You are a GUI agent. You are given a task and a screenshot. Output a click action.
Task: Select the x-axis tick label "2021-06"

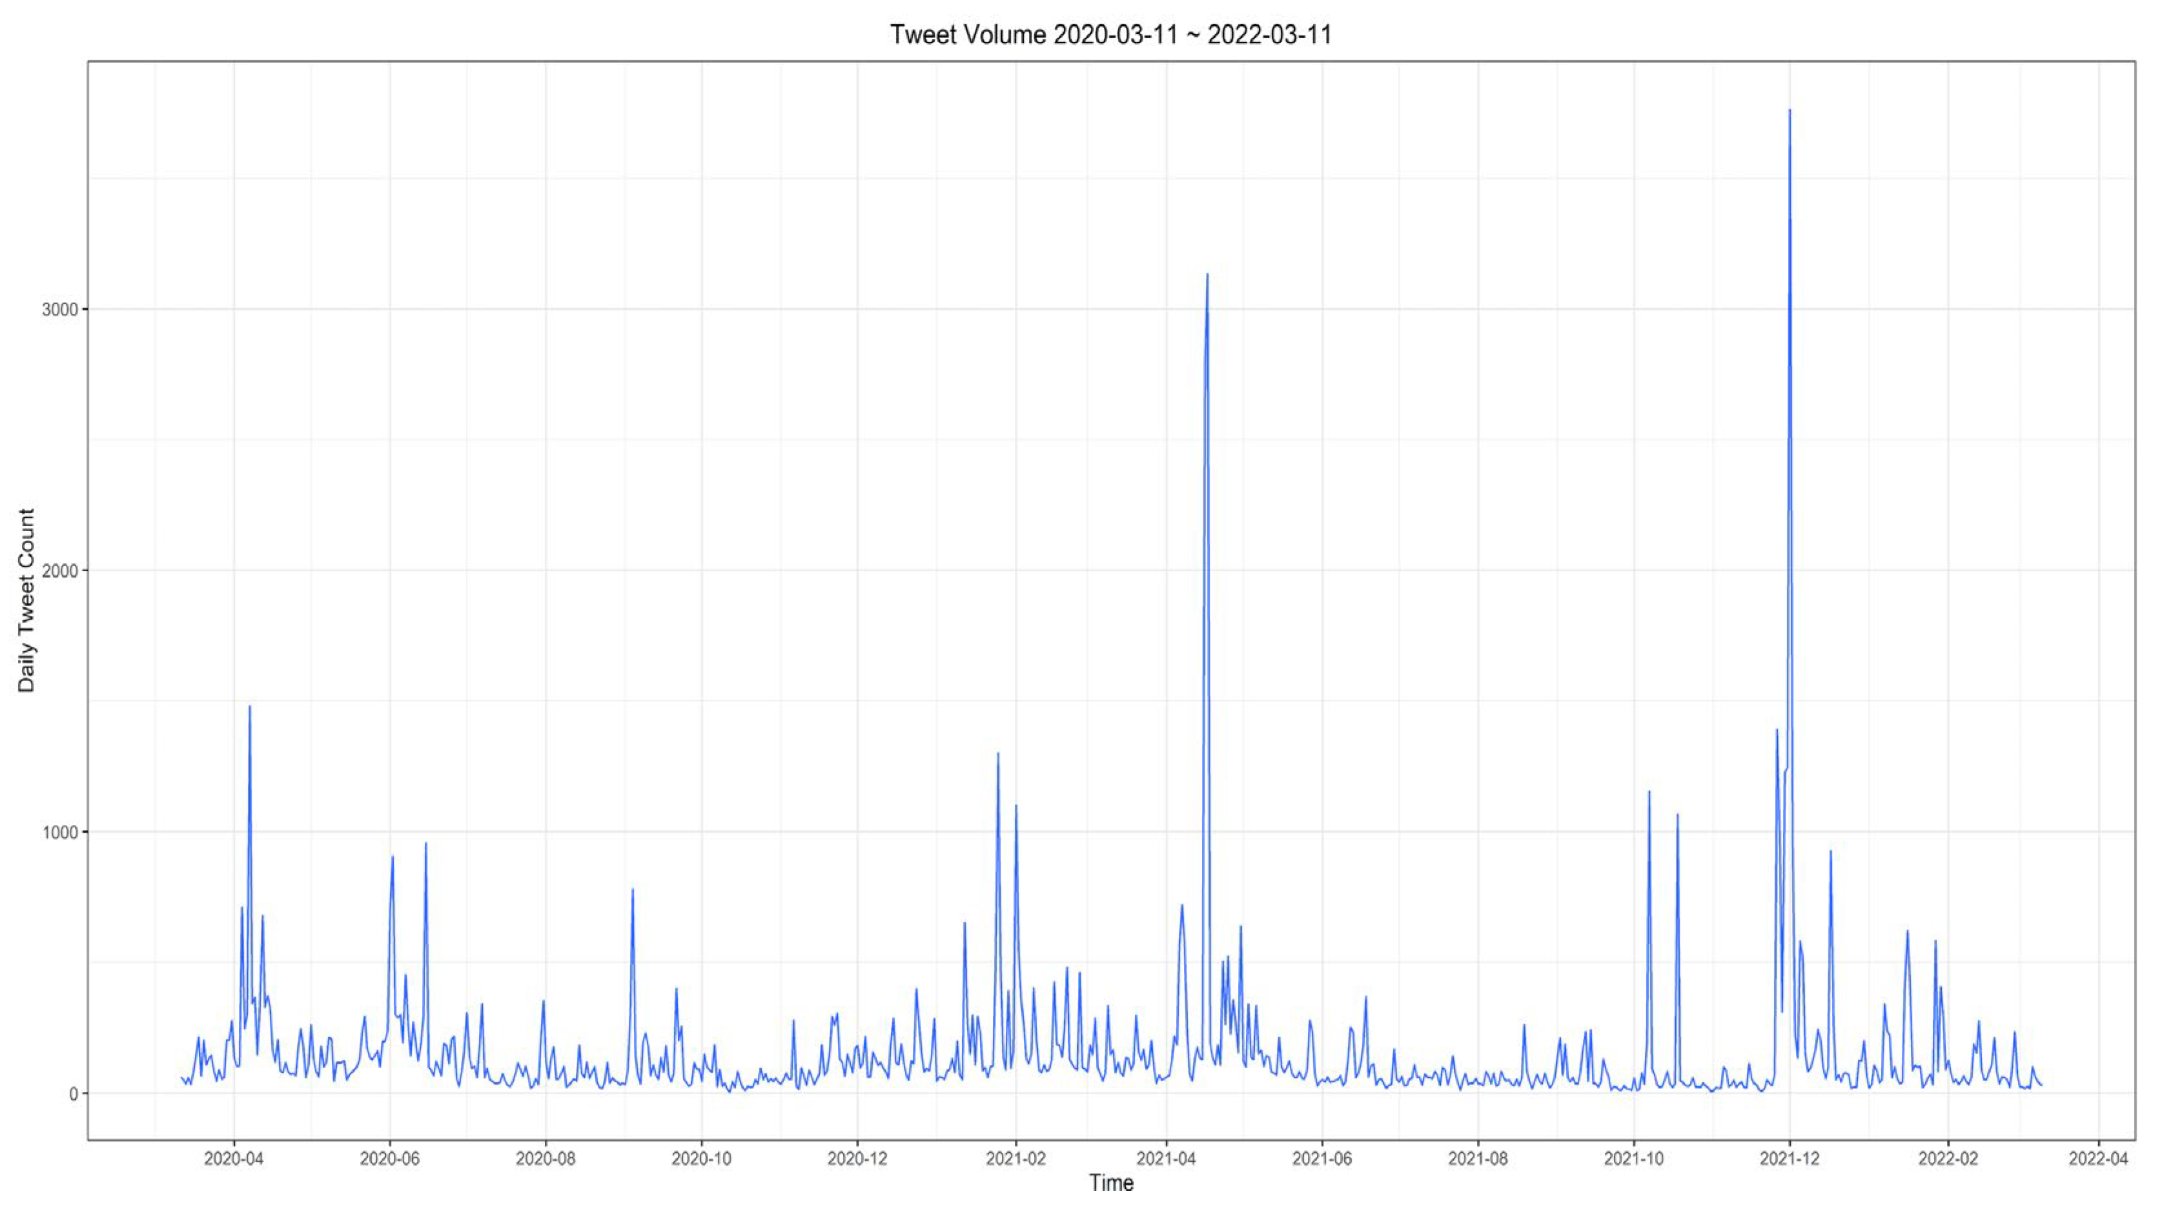tap(1322, 1159)
